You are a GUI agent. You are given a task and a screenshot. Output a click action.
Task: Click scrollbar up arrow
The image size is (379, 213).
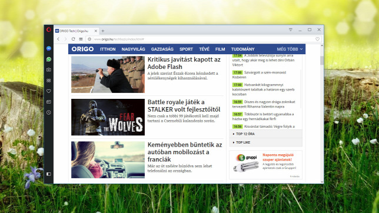pyautogui.click(x=322, y=46)
